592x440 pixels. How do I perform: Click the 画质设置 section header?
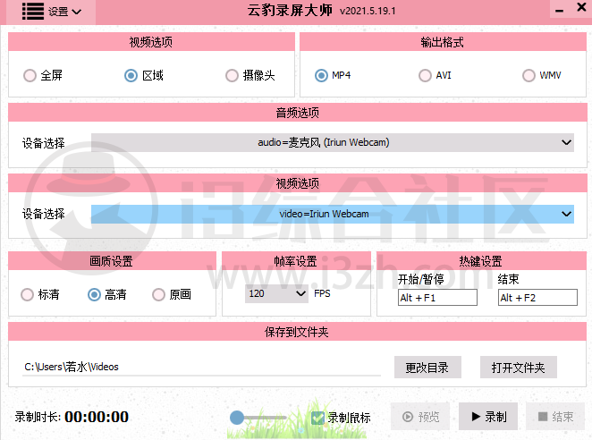tap(112, 261)
